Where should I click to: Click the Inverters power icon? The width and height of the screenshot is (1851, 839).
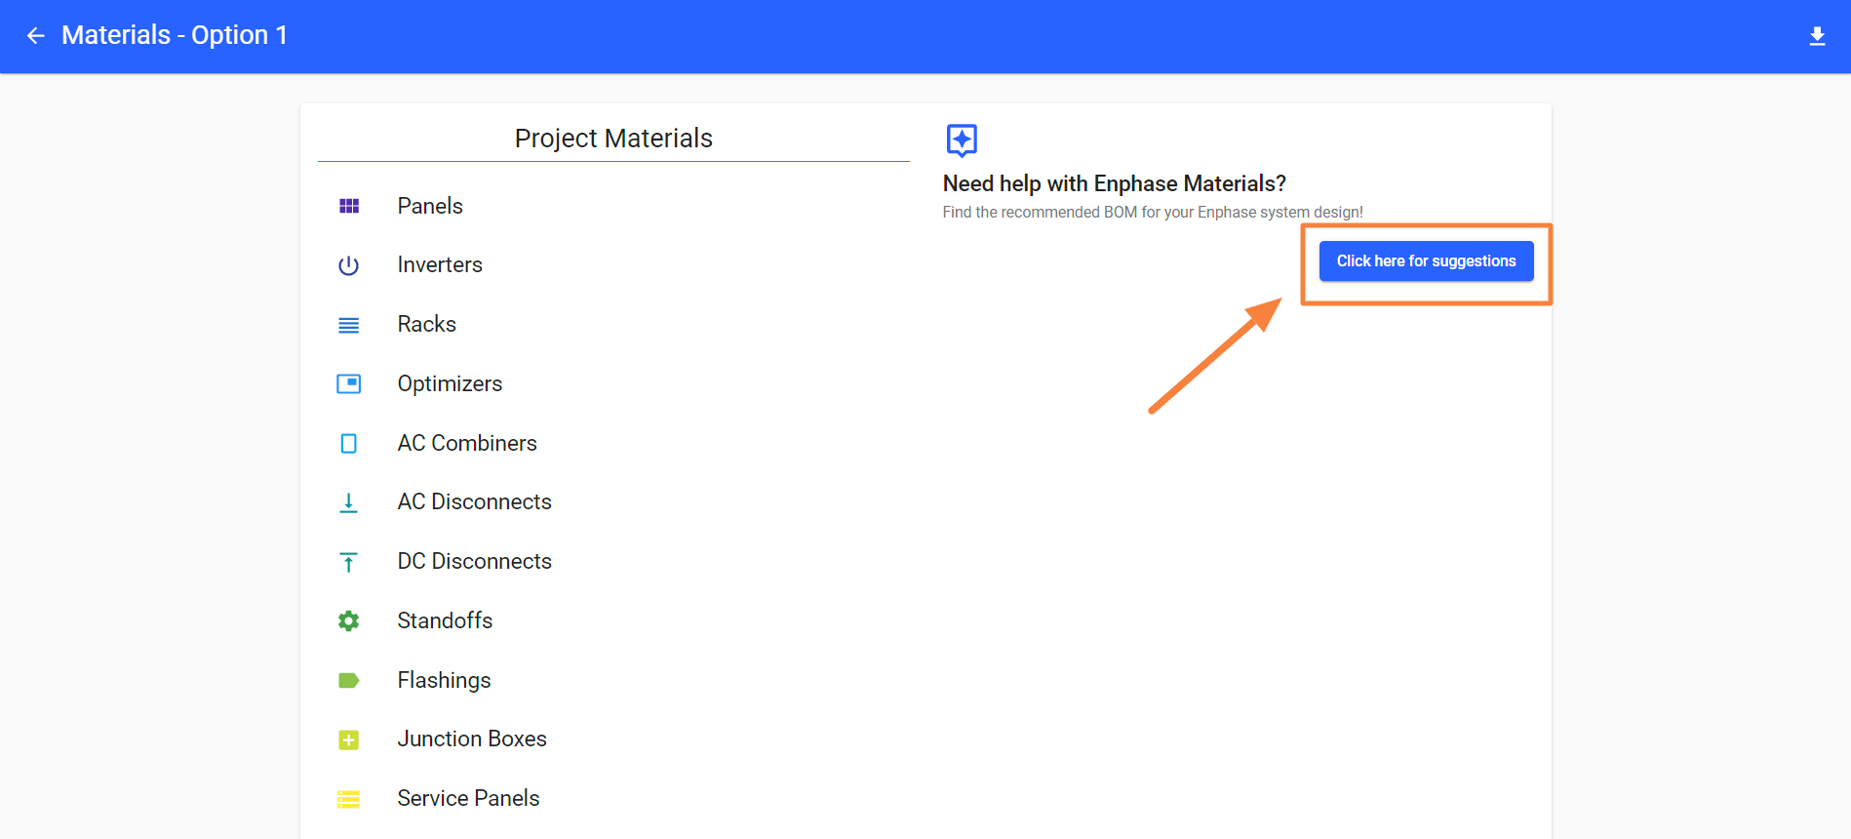(x=349, y=265)
